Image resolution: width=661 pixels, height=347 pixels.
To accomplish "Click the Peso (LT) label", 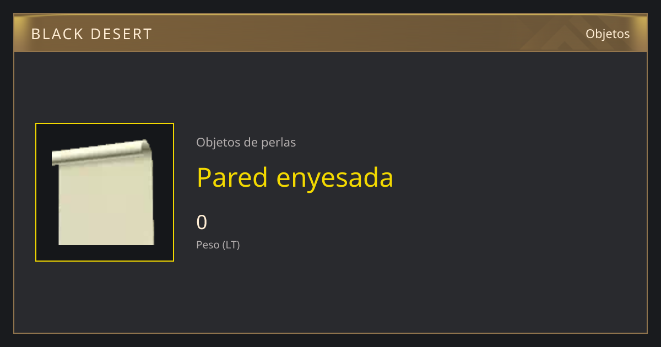I will (x=218, y=245).
